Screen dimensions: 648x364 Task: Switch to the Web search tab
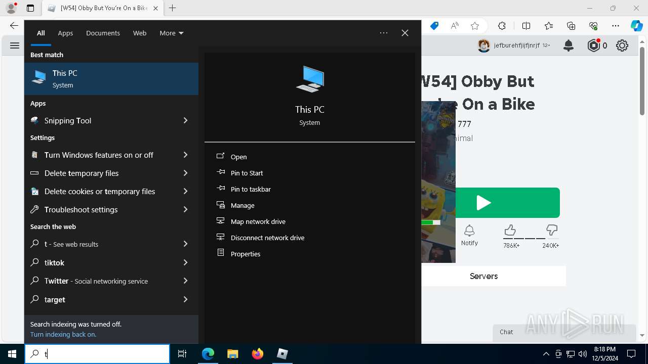point(140,33)
